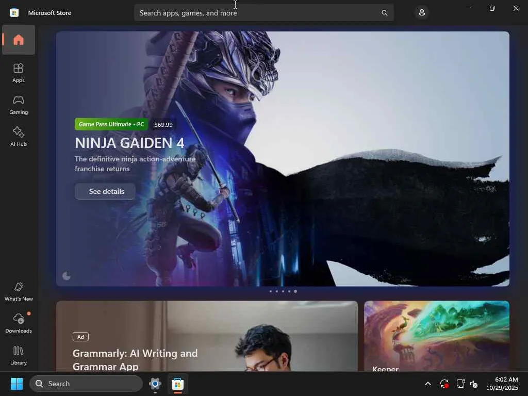Viewport: 528px width, 396px height.
Task: Click the Search apps, games, and more field
Action: pos(264,13)
